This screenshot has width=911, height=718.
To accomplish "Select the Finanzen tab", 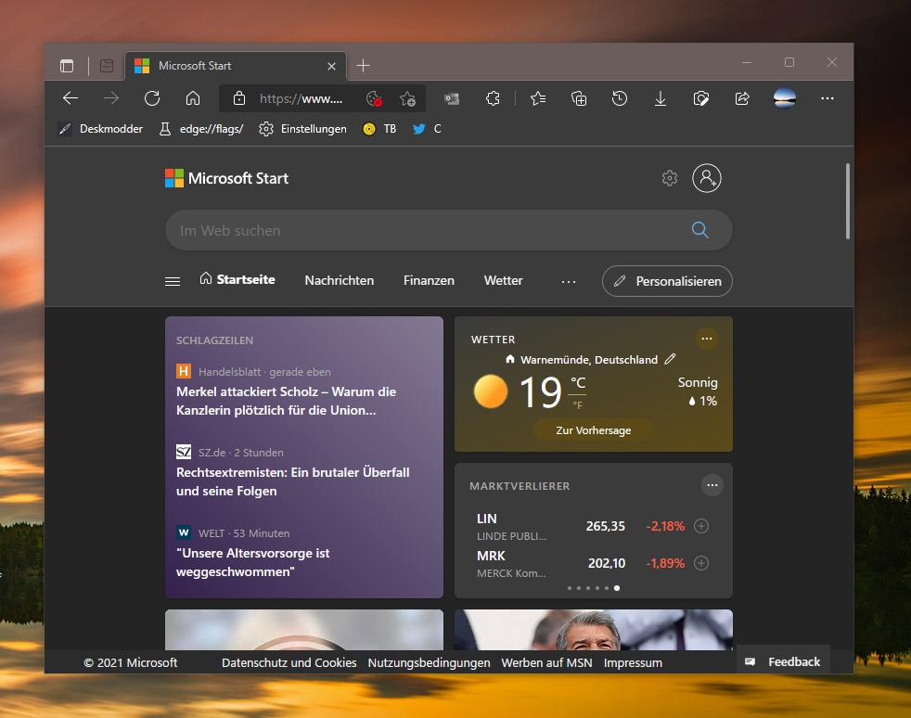I will point(429,280).
